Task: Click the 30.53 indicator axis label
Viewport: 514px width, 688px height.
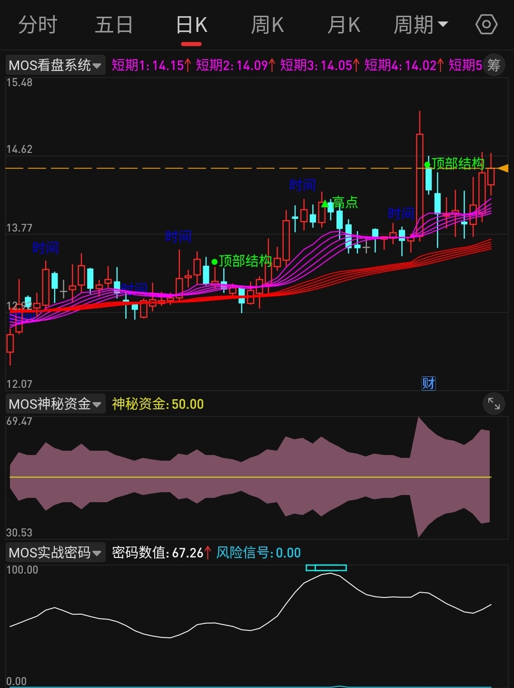Action: [20, 533]
